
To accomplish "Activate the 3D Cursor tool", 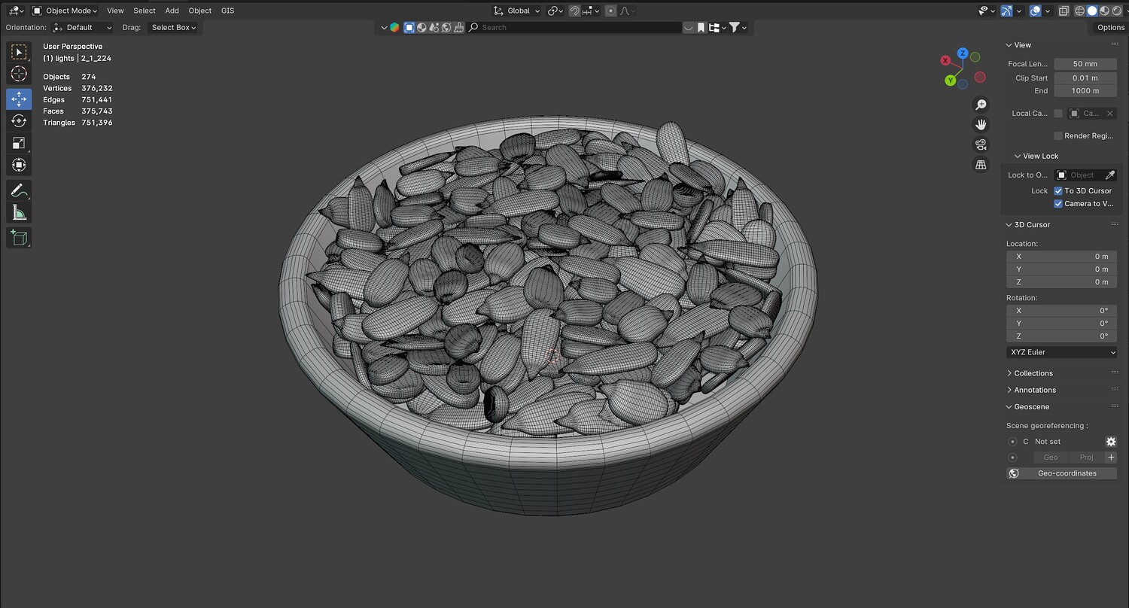I will tap(19, 74).
